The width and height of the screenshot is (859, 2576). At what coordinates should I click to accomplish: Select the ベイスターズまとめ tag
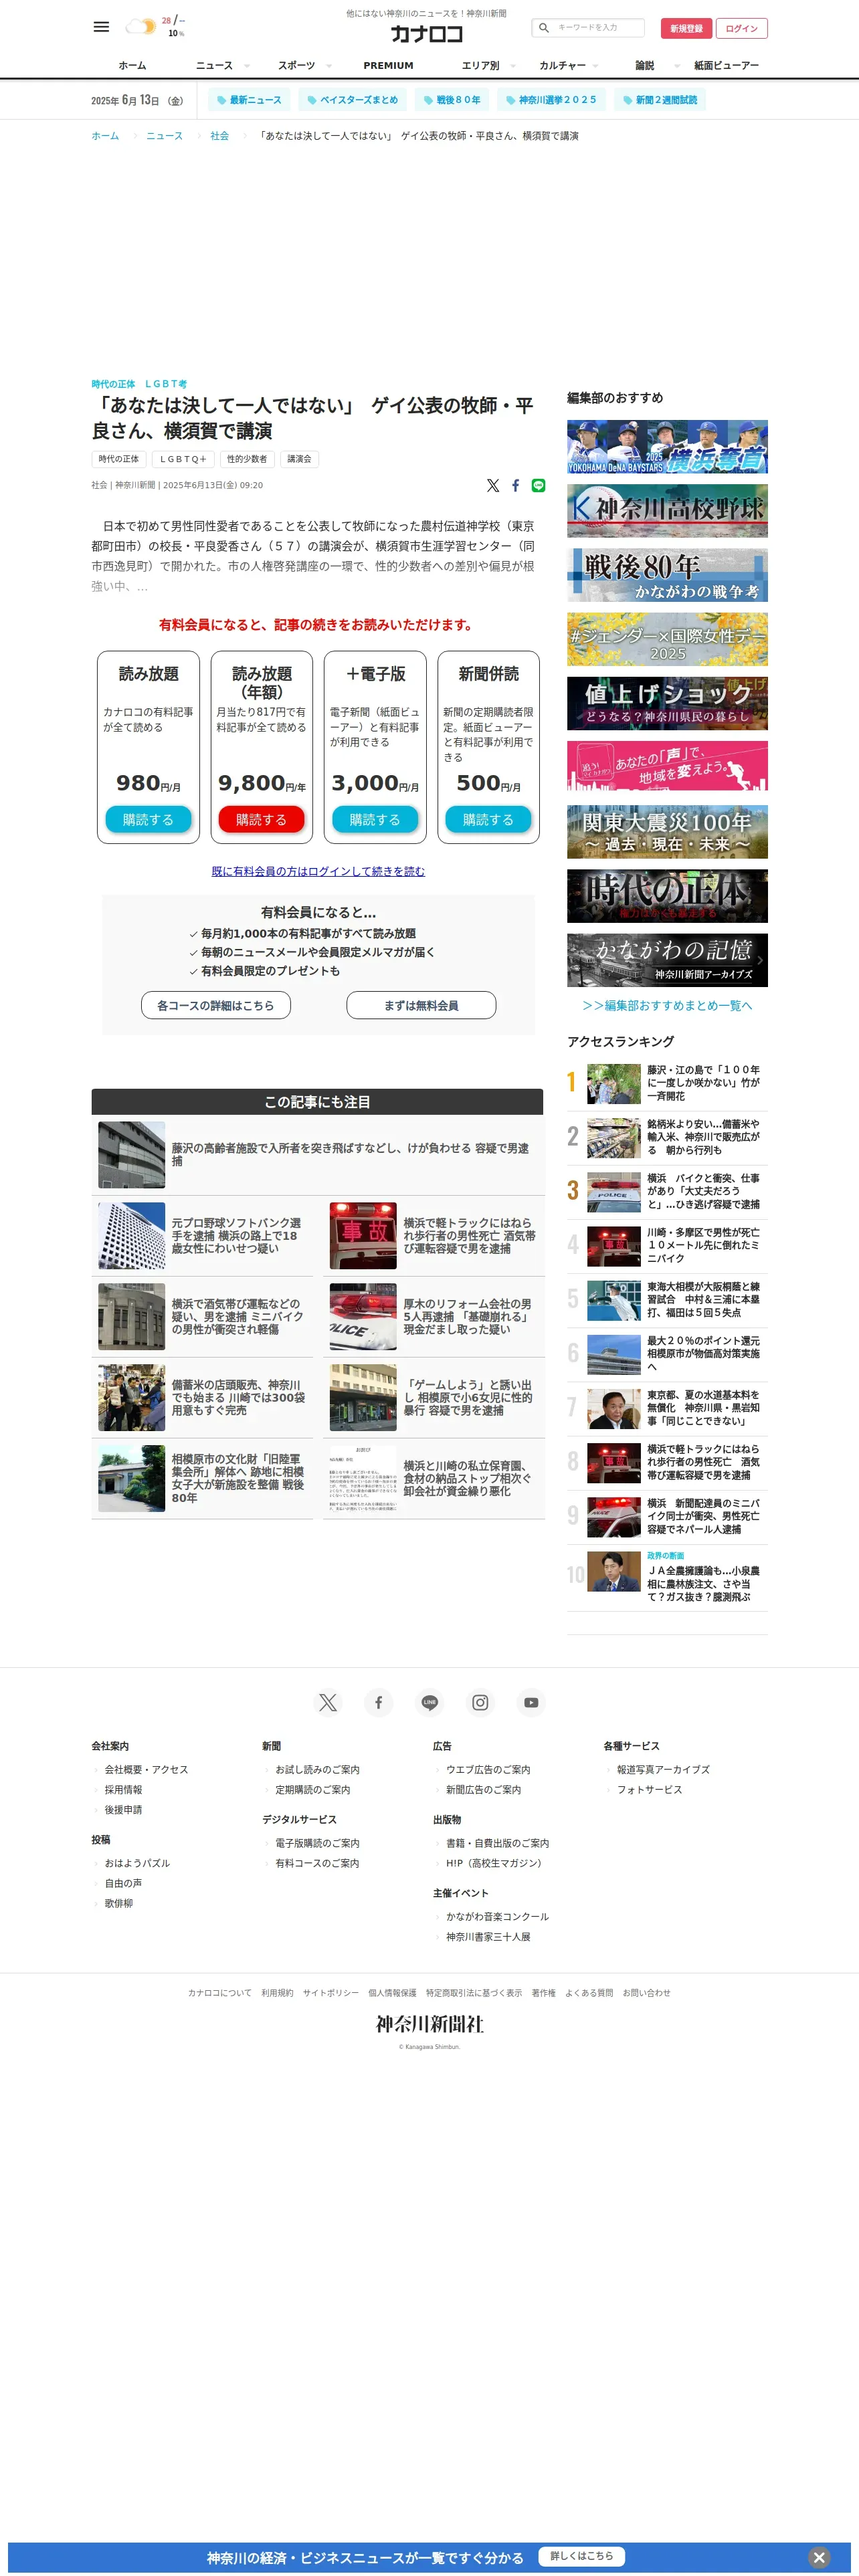coord(353,100)
